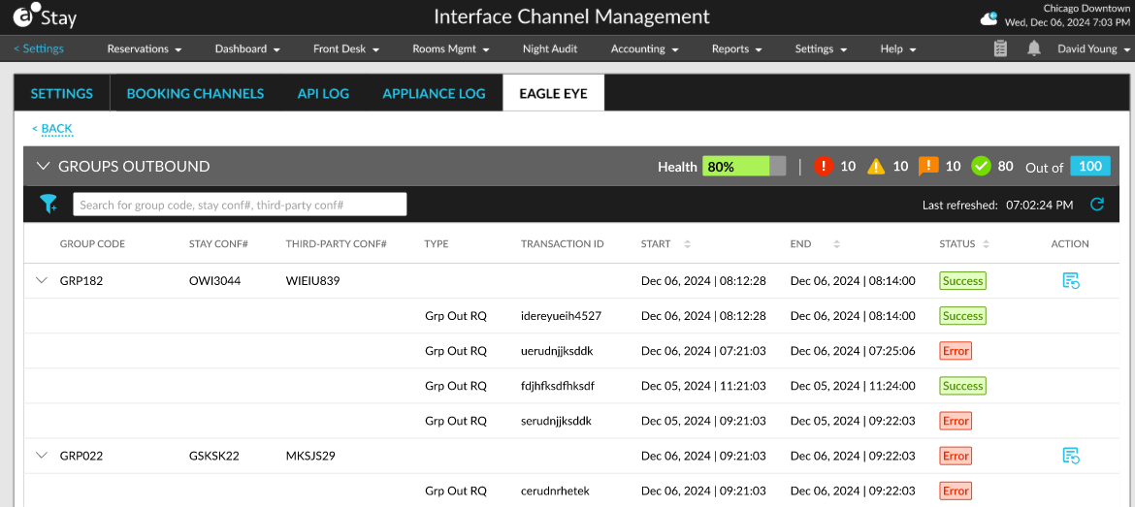Refresh the Groups Outbound list
Image resolution: width=1135 pixels, height=507 pixels.
tap(1097, 205)
